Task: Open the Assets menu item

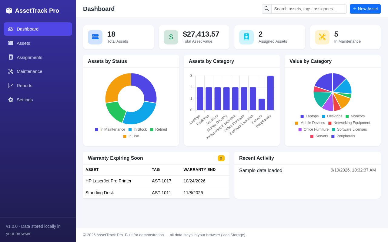Action: coord(38,43)
